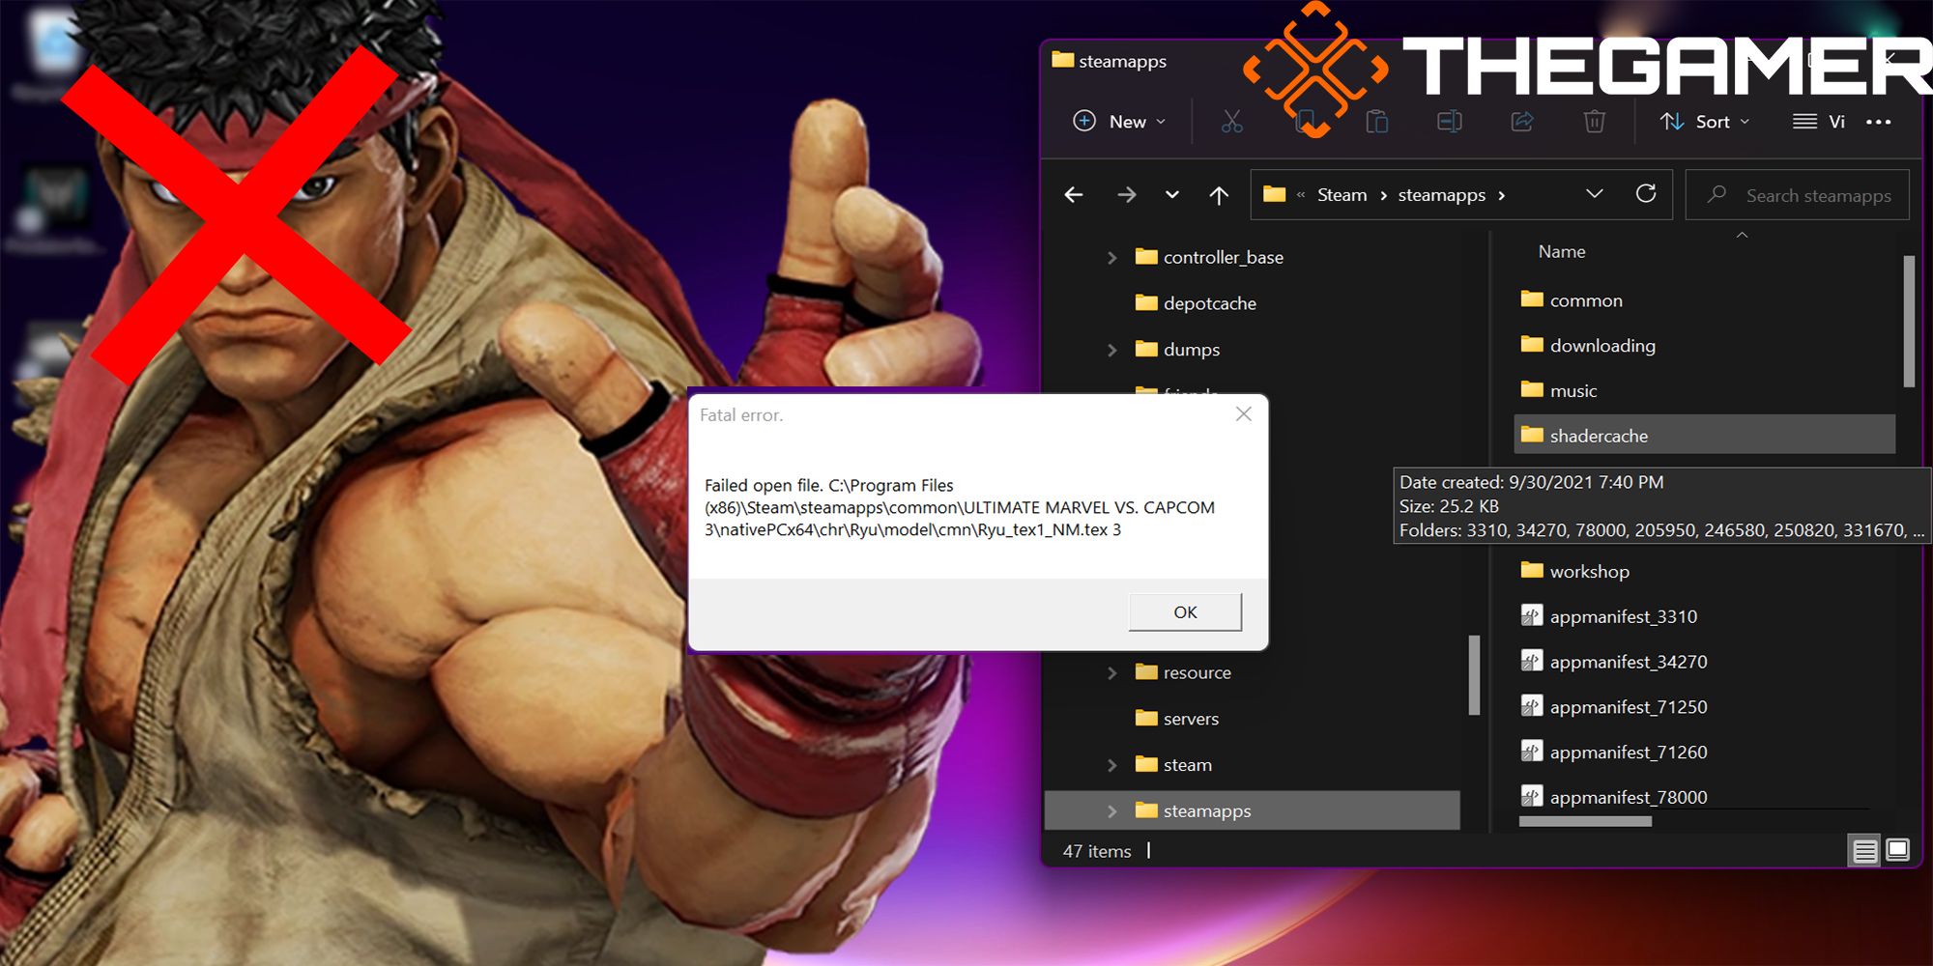Open the Sort dropdown menu
The height and width of the screenshot is (966, 1933).
[1705, 122]
